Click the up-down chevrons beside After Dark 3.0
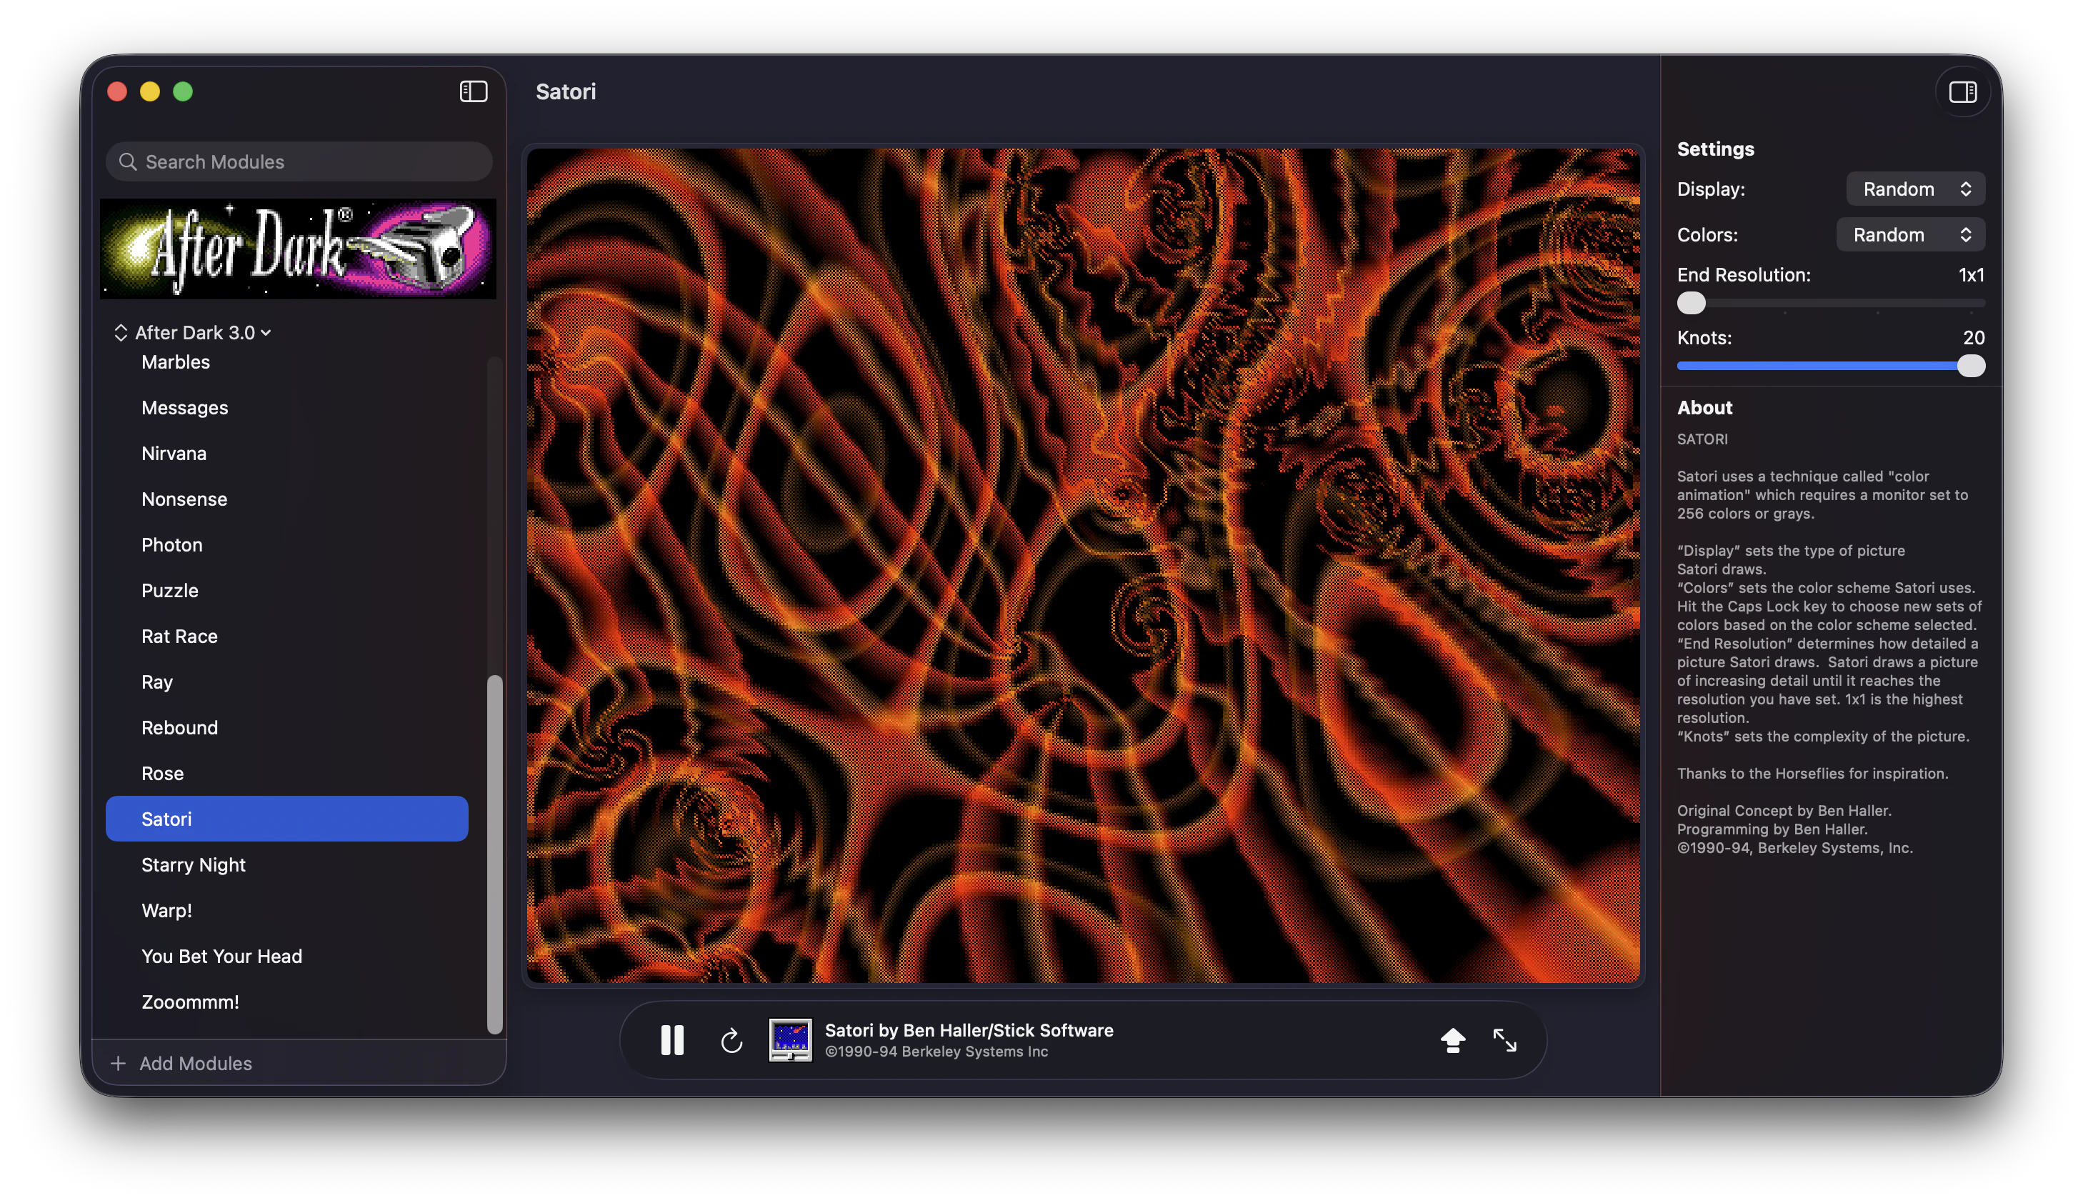The height and width of the screenshot is (1203, 2083). click(121, 332)
